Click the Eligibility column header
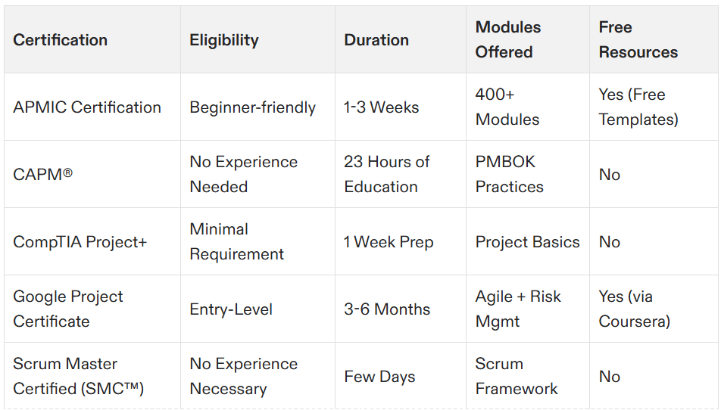The height and width of the screenshot is (410, 721). pos(257,39)
